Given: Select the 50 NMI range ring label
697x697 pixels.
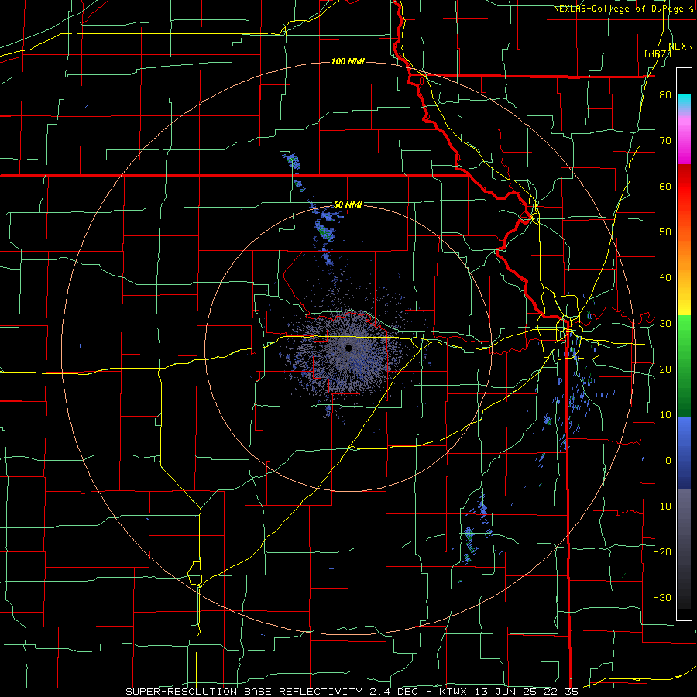Looking at the screenshot, I should pos(348,204).
